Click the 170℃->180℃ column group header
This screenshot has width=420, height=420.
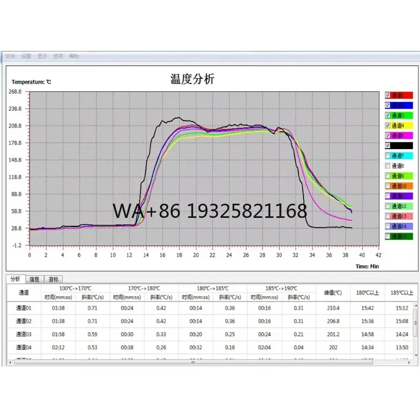[x=144, y=288]
